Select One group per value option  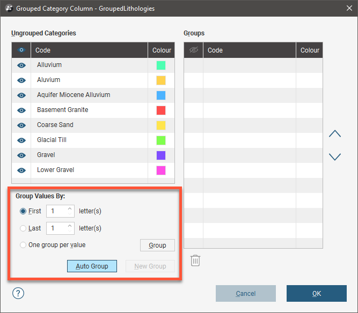[23, 245]
